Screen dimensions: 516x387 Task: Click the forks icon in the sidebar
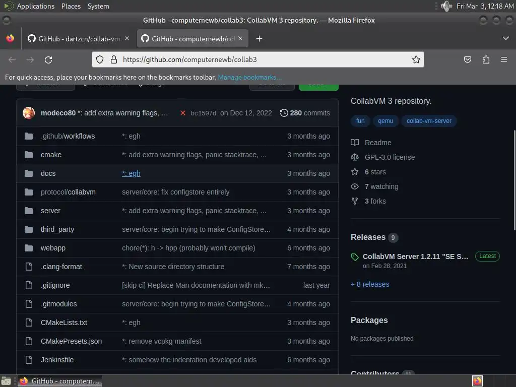coord(355,201)
